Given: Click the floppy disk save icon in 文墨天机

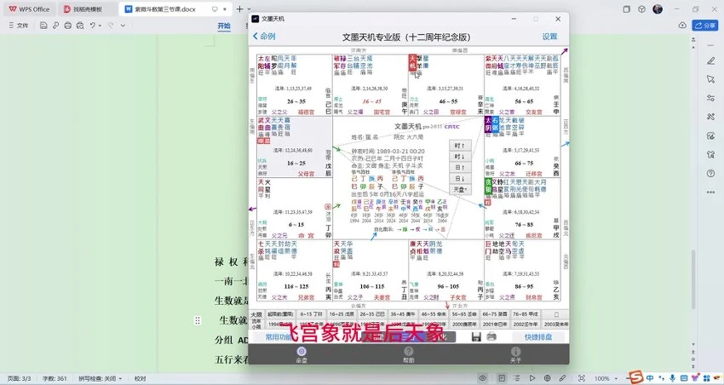Looking at the screenshot, I should point(476,337).
